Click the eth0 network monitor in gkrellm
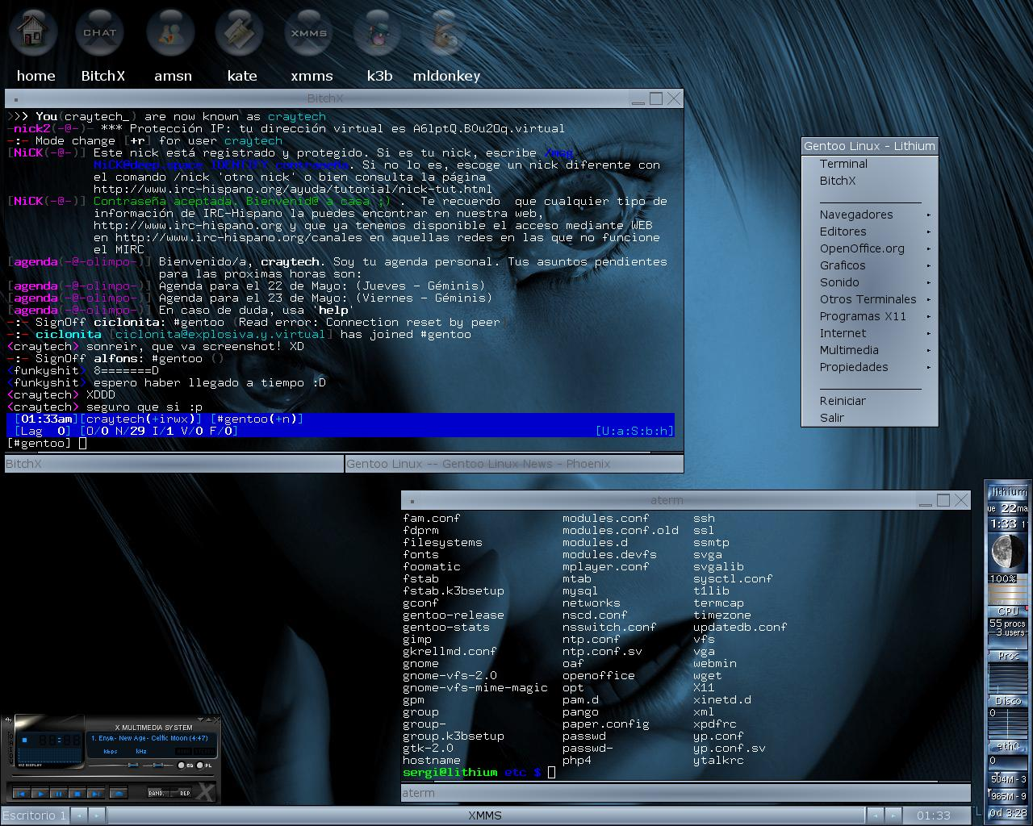Viewport: 1033px width, 826px height. click(1009, 746)
